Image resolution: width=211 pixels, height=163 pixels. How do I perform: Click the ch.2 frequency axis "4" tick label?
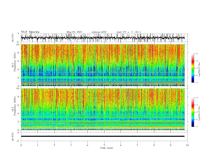19,113
